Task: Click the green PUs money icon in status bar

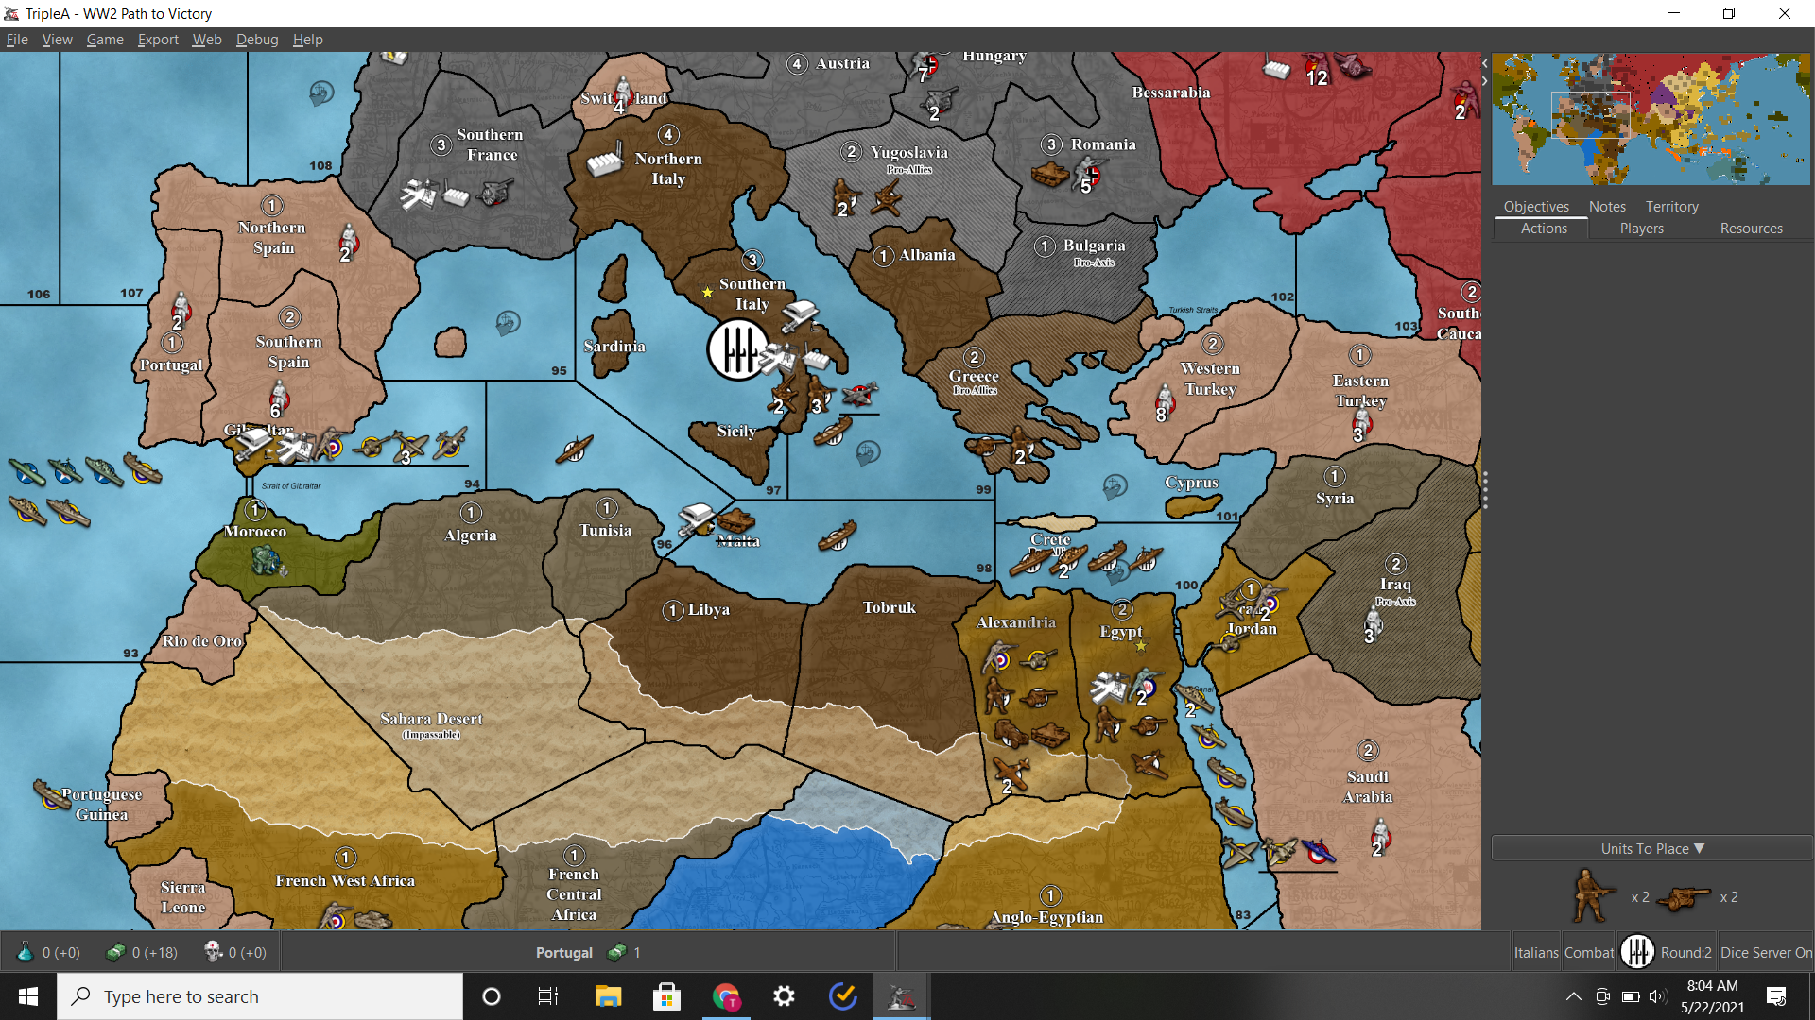Action: click(x=115, y=952)
